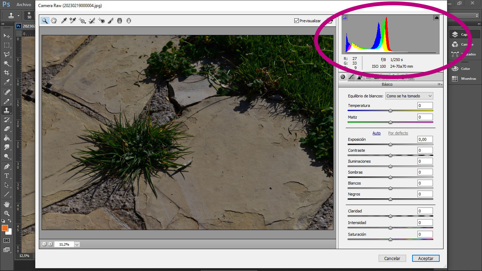Select the Red Eye Removal tool
Image resolution: width=482 pixels, height=271 pixels.
(102, 20)
